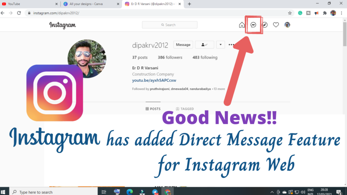Toggle the following status button
Image resolution: width=347 pixels, height=195 pixels.
(x=204, y=45)
